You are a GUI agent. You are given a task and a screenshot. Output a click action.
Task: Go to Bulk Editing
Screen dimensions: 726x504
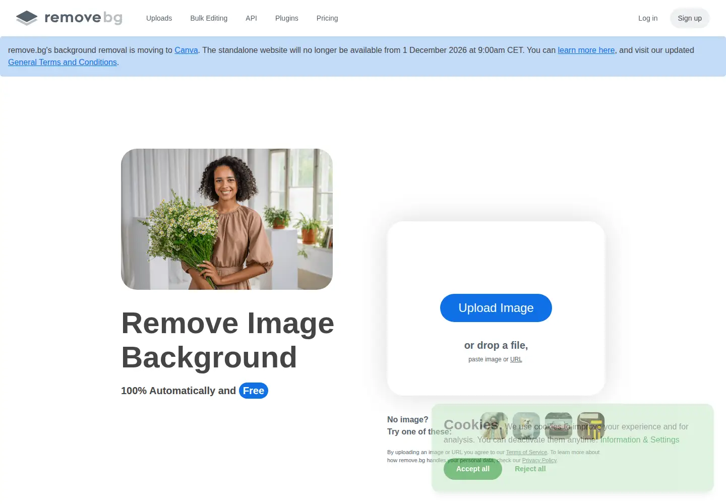[209, 18]
